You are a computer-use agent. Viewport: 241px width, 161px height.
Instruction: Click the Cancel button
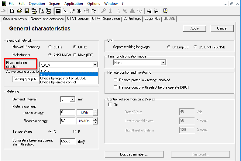[x=222, y=28]
